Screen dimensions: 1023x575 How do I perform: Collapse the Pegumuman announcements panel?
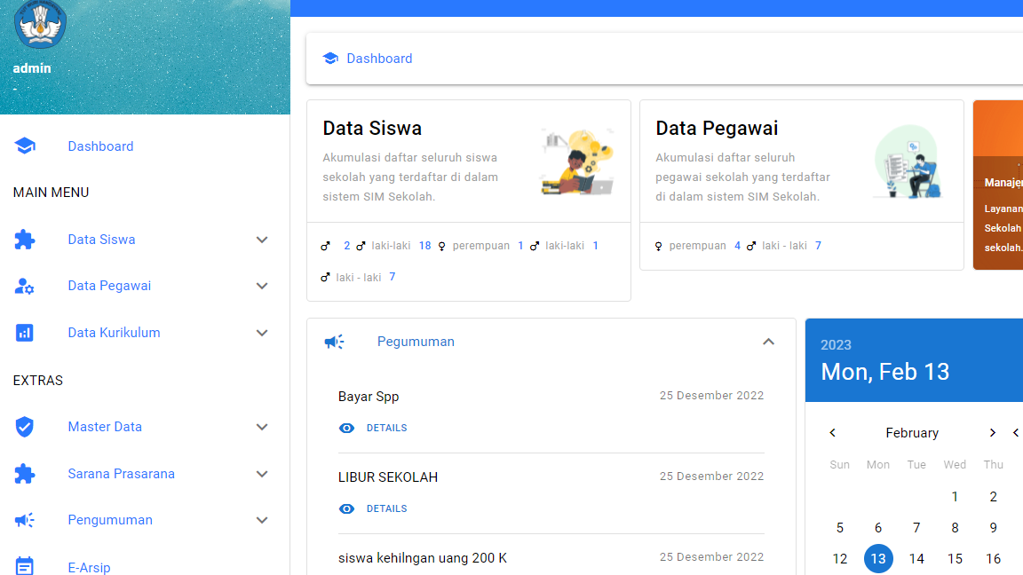click(x=768, y=341)
